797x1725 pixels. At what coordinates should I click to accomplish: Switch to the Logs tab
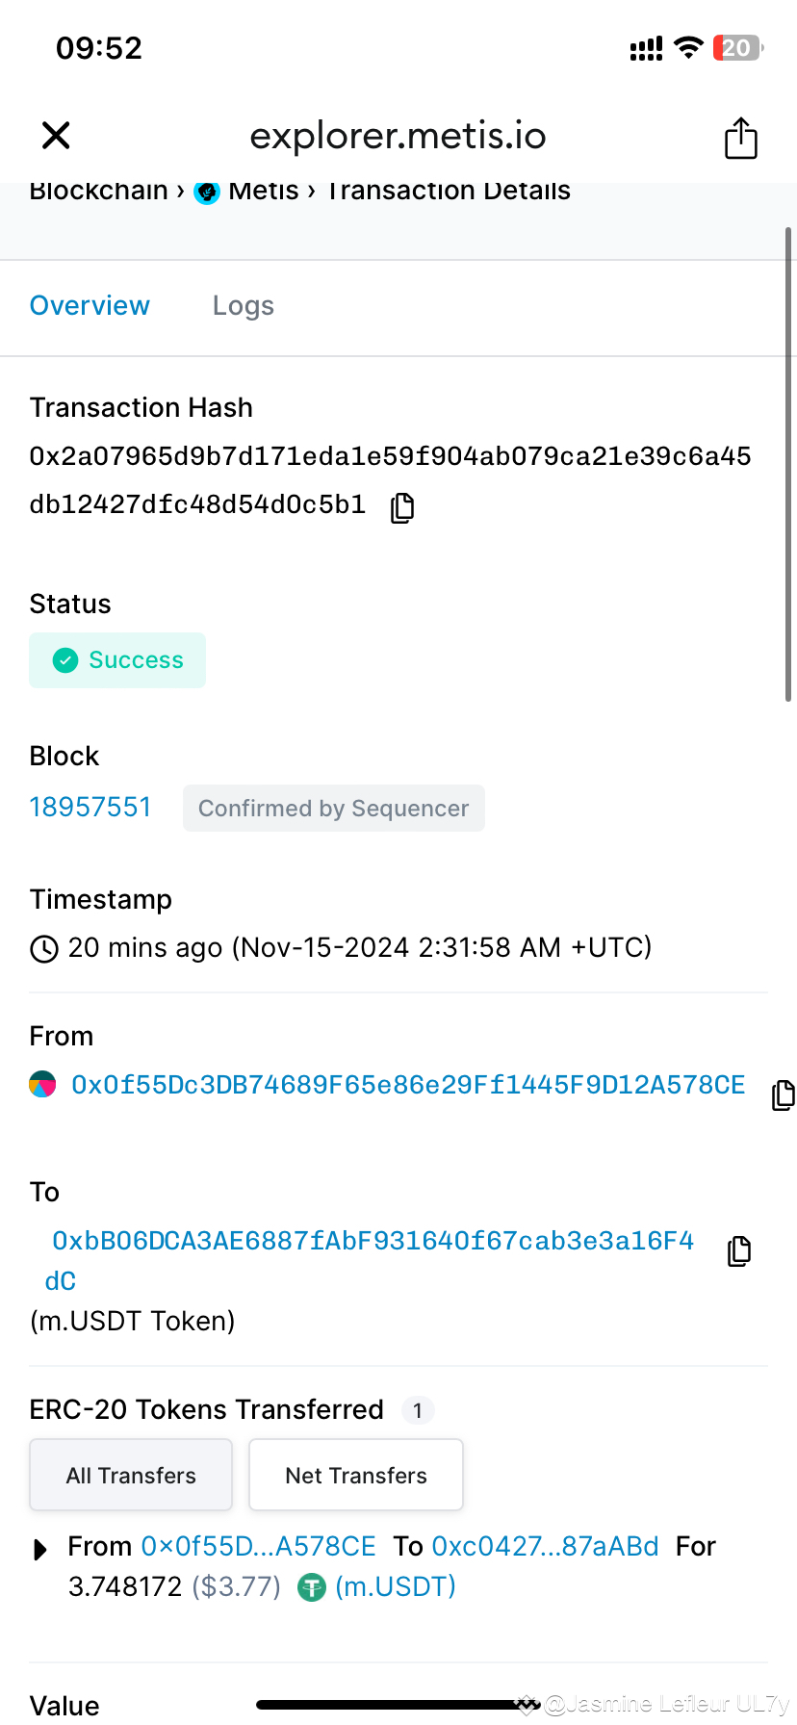(243, 305)
